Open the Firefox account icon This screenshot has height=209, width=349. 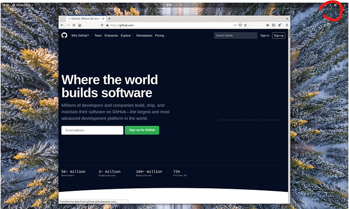click(280, 25)
